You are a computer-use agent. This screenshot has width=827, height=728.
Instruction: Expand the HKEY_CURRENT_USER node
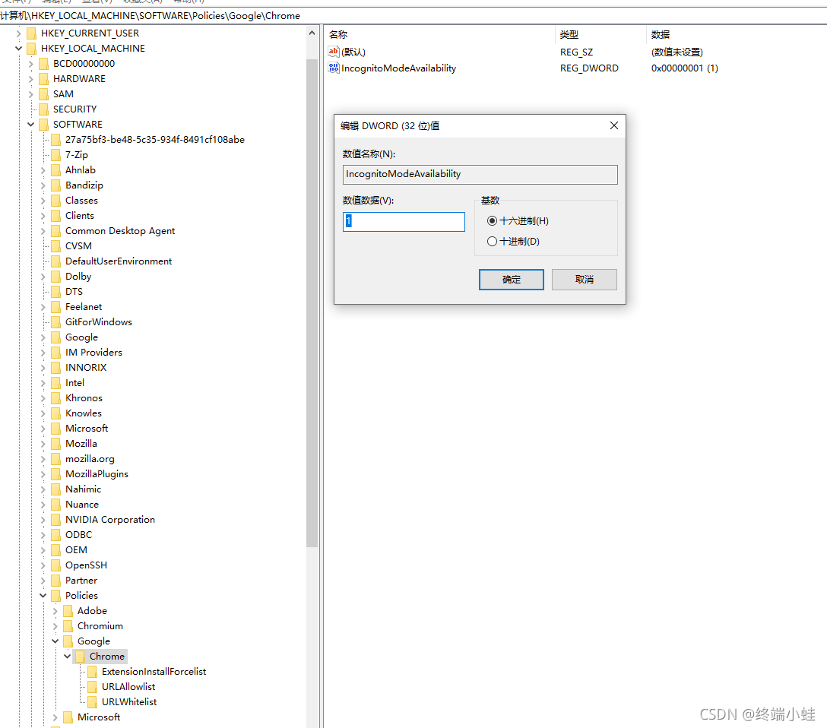(x=18, y=33)
